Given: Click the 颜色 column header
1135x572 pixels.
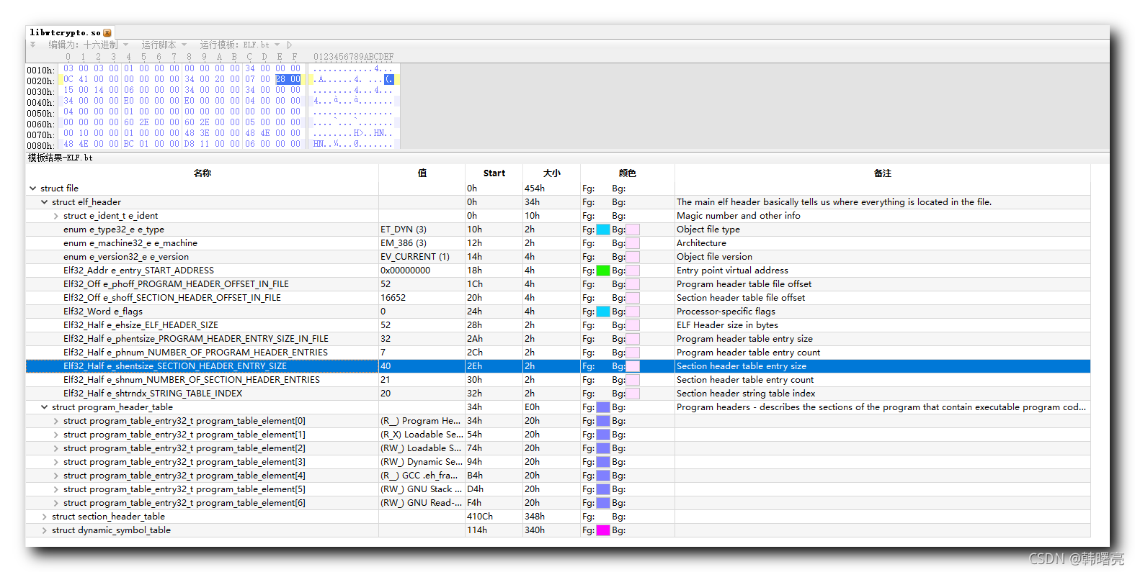Looking at the screenshot, I should click(628, 173).
